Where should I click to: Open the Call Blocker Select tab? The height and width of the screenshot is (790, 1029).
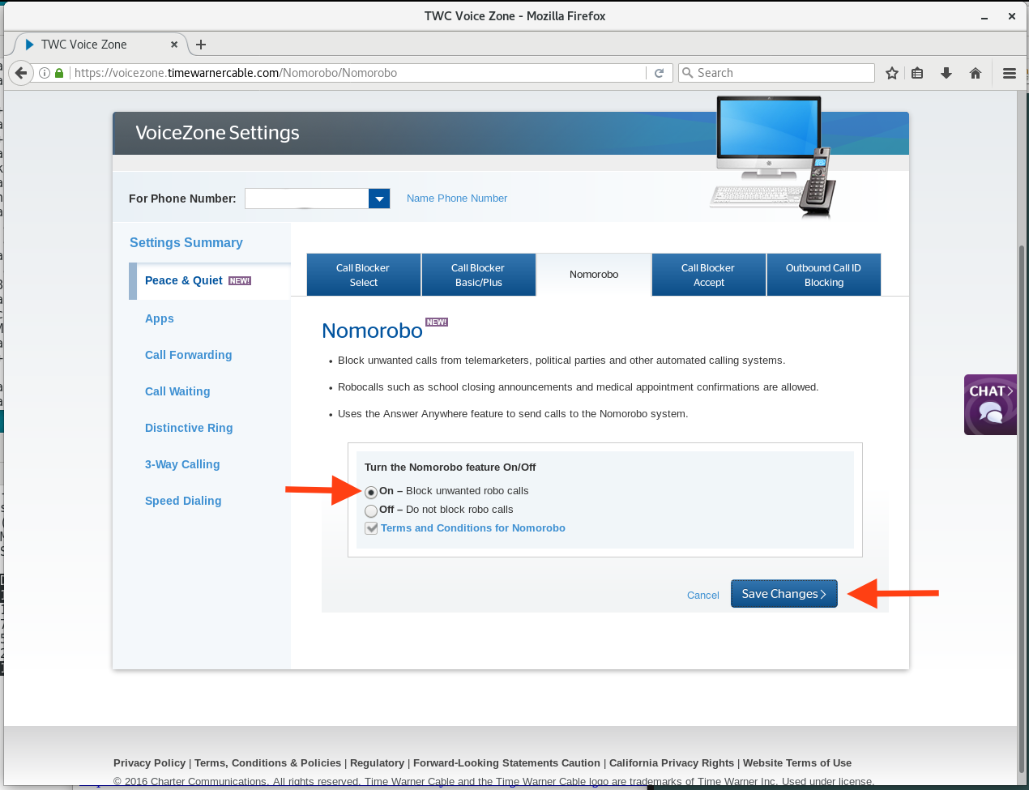(364, 275)
